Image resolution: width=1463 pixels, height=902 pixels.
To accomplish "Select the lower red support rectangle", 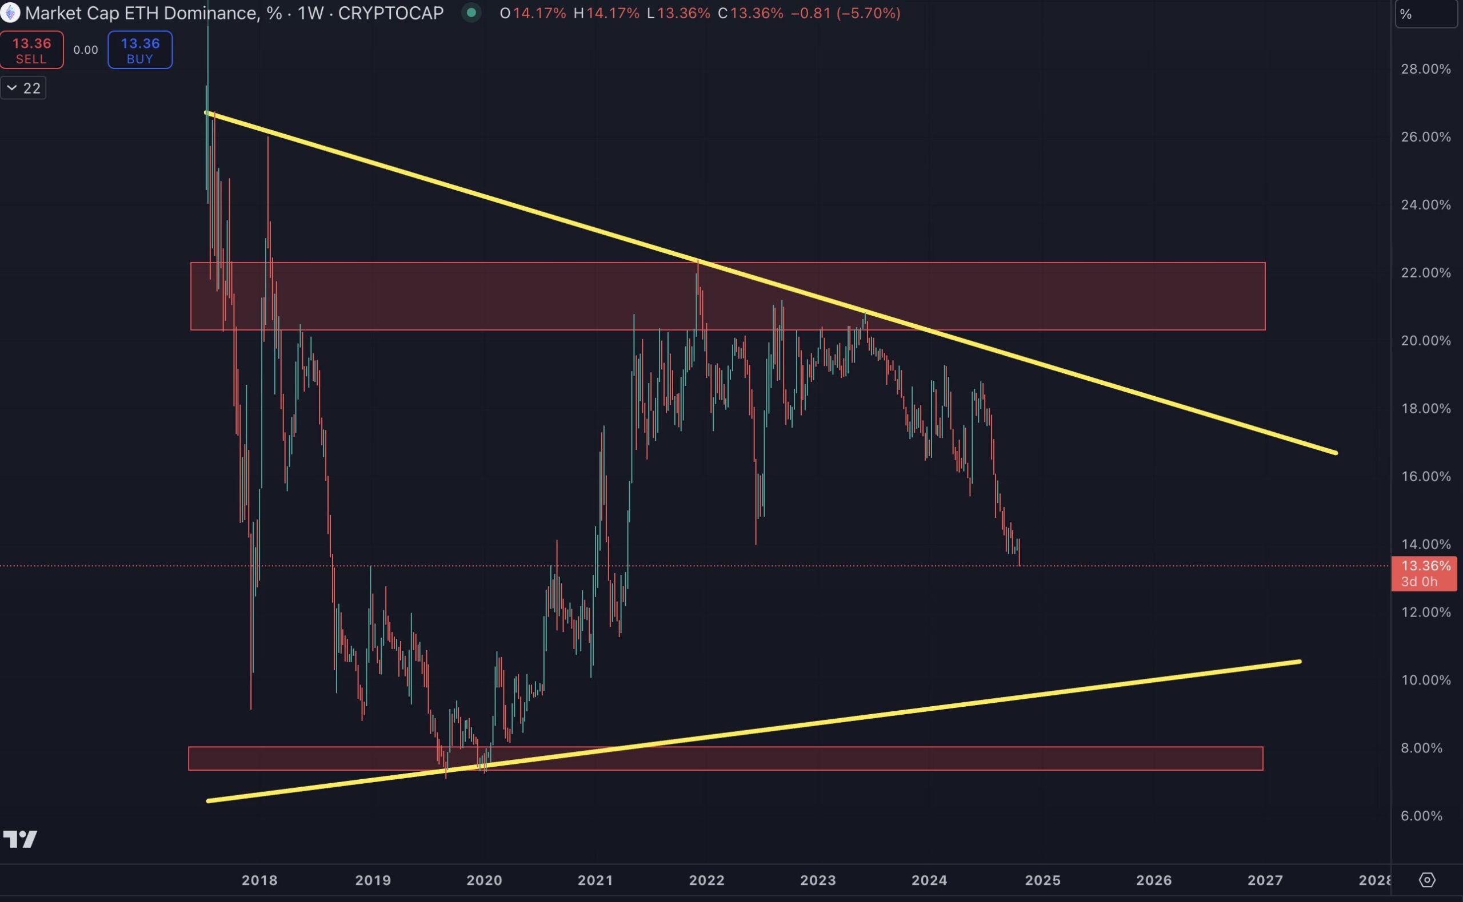I will point(726,758).
